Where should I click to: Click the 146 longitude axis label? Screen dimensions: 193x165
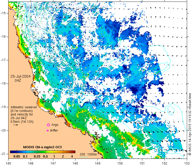[31, 163]
